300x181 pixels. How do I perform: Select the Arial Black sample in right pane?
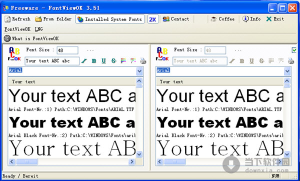tap(219, 122)
